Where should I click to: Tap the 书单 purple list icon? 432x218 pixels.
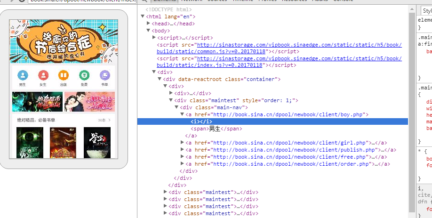coord(104,75)
